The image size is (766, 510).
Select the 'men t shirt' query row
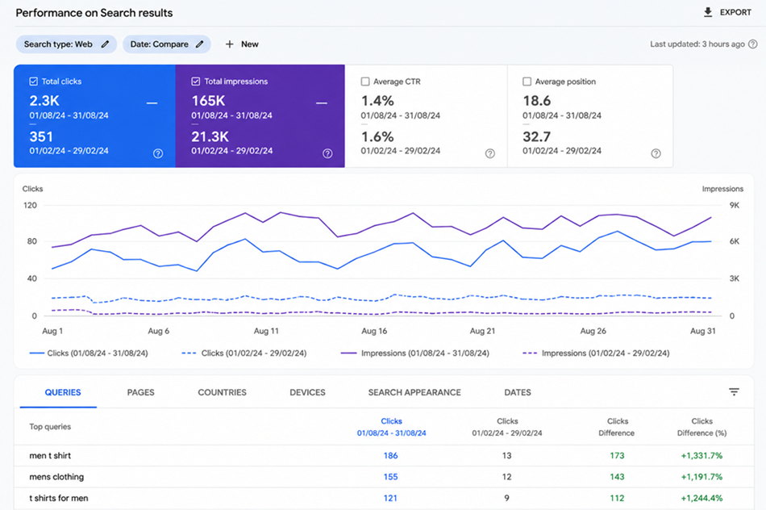tap(384, 456)
